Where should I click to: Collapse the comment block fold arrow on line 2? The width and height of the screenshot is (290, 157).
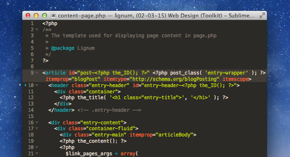(37, 29)
